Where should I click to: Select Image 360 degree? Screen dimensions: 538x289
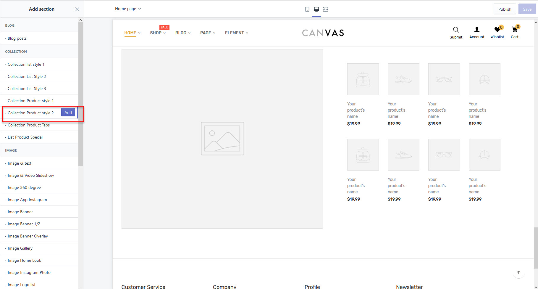pyautogui.click(x=39, y=187)
